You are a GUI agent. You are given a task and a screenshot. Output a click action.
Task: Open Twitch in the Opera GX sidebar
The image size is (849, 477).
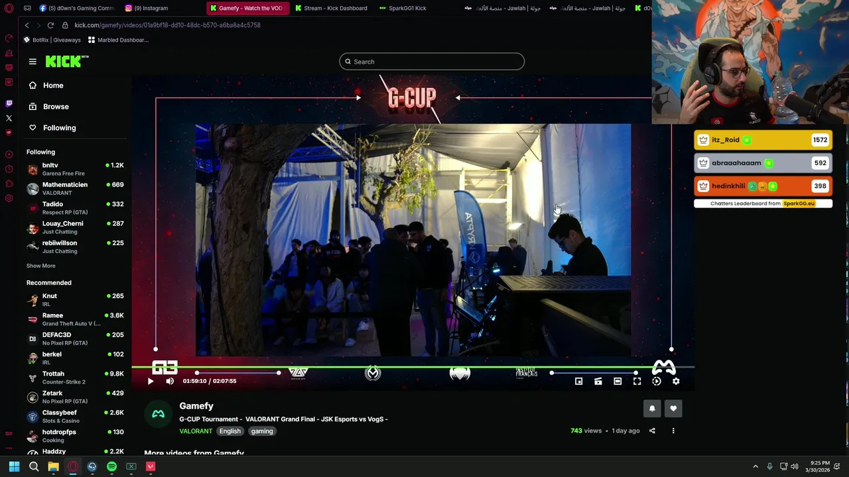pos(9,103)
